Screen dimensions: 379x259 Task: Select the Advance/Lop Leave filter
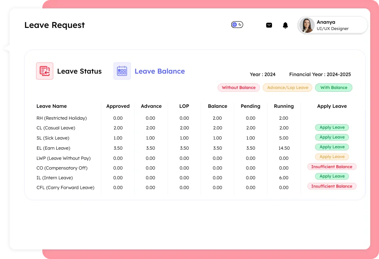tap(287, 87)
